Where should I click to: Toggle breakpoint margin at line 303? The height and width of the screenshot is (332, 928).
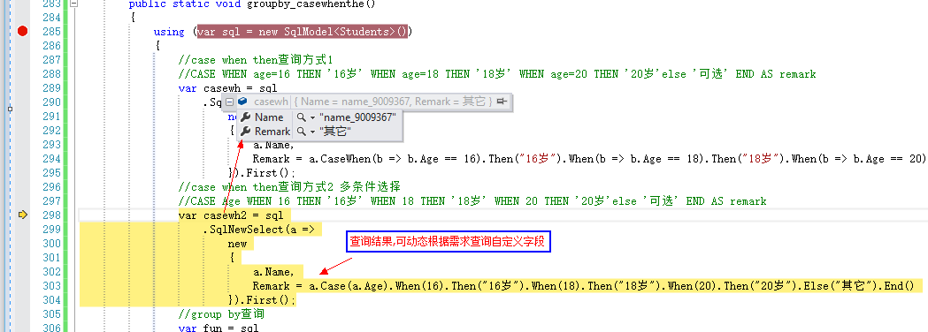[22, 286]
